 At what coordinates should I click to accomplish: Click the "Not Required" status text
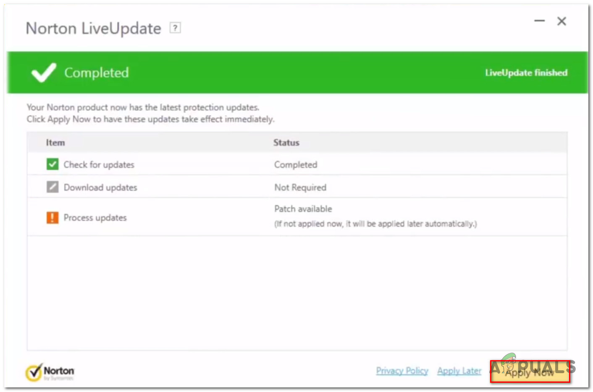(x=300, y=187)
